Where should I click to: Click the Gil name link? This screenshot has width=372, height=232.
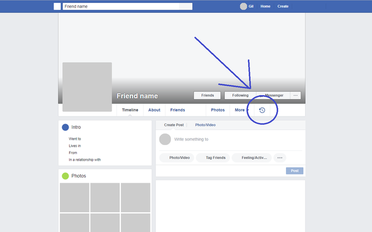pyautogui.click(x=251, y=6)
